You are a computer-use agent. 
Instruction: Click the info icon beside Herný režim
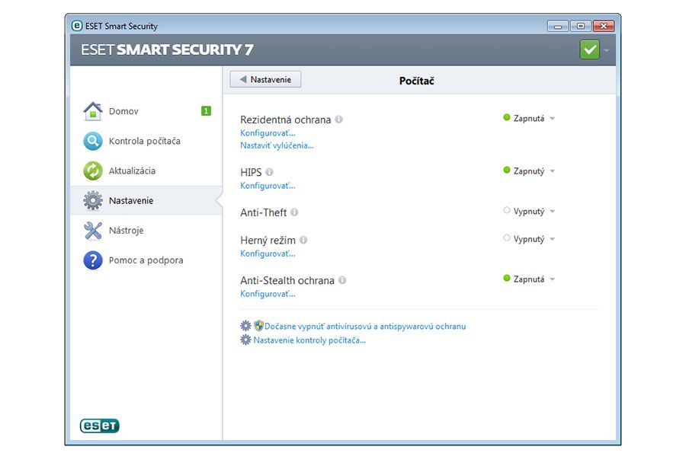(303, 240)
